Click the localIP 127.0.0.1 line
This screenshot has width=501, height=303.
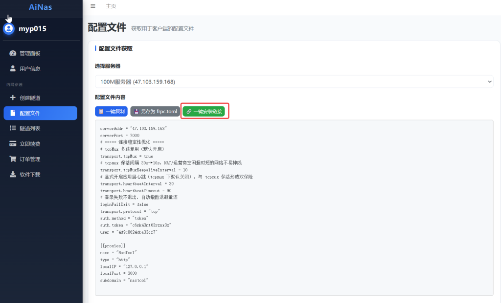(124, 266)
